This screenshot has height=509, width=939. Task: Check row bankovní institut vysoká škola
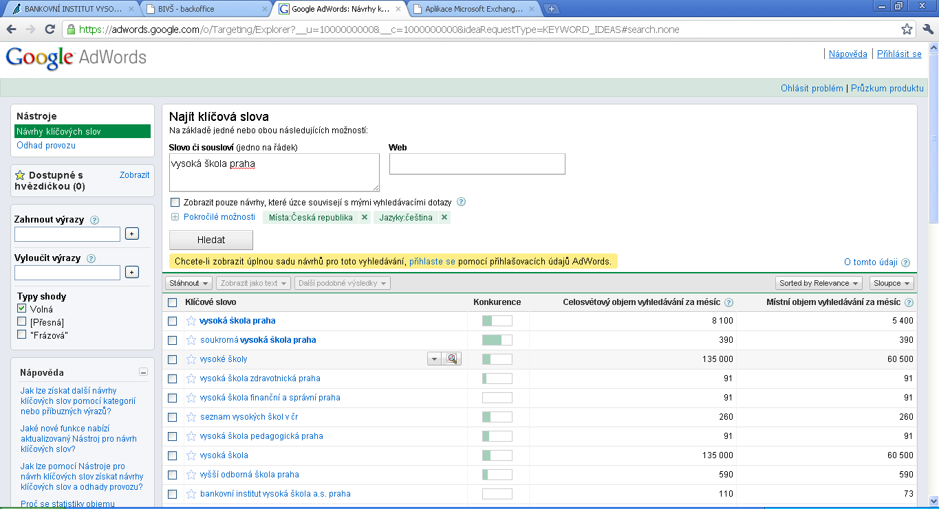click(x=173, y=494)
